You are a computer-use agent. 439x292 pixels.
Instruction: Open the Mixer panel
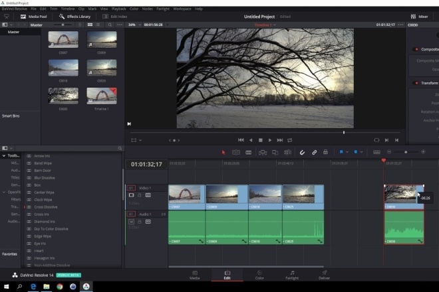(x=419, y=17)
